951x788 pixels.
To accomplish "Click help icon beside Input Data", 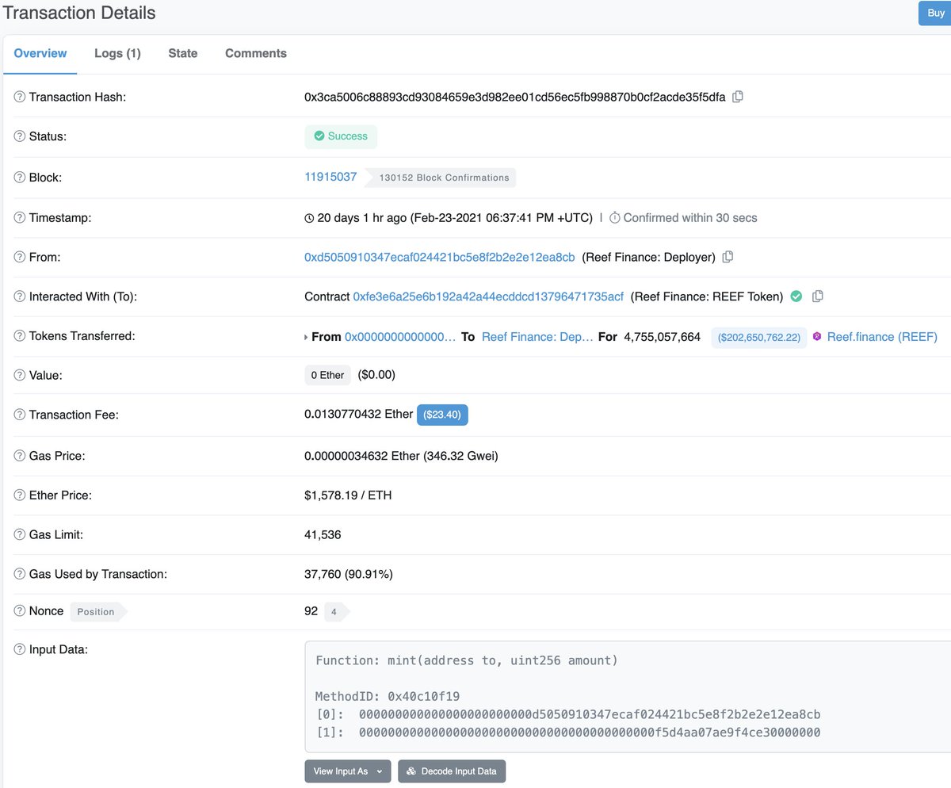I will [20, 650].
